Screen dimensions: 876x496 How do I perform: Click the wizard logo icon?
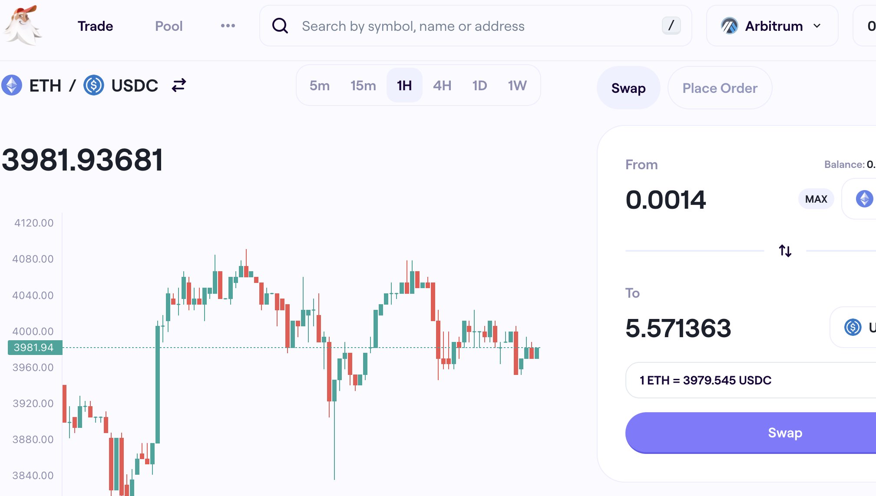pos(23,25)
